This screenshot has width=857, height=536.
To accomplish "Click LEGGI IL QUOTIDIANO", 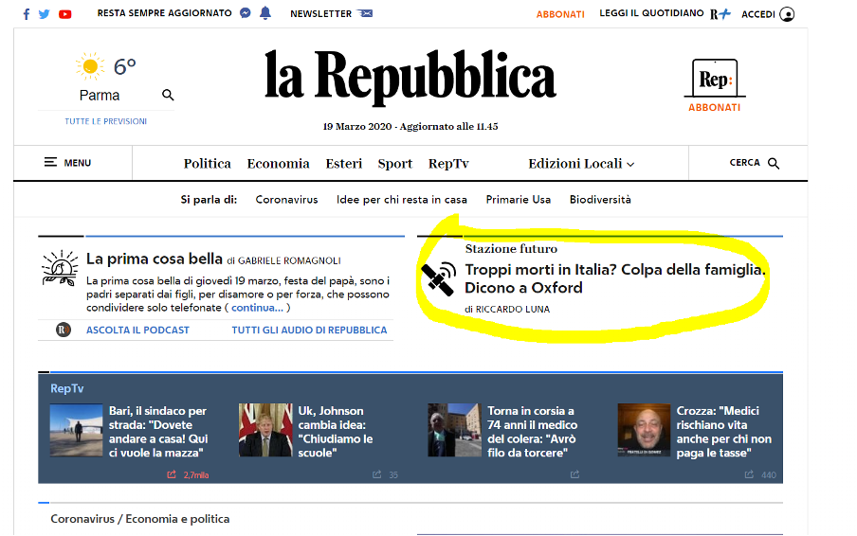I will tap(651, 13).
